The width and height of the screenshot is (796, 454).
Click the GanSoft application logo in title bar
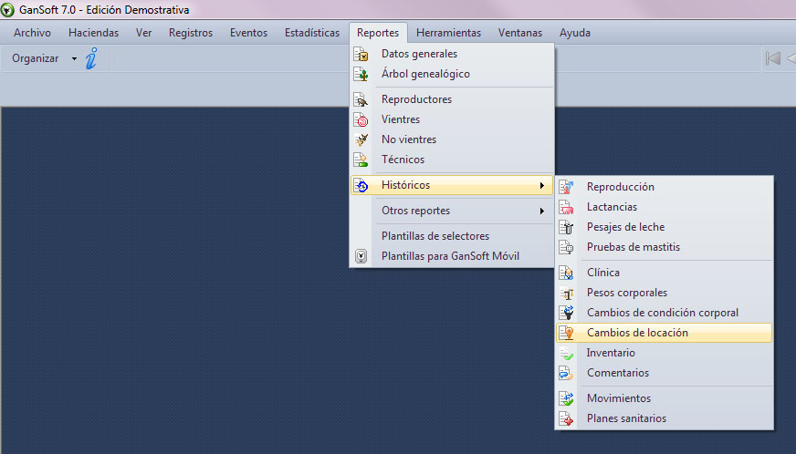click(7, 10)
